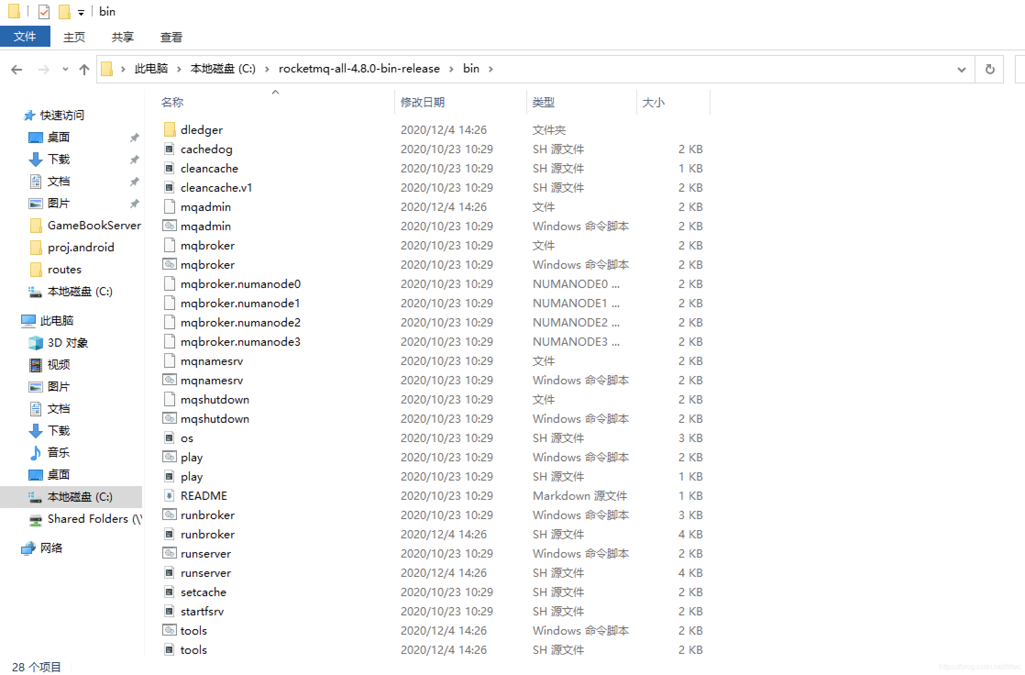Viewport: 1025px width, 675px height.
Task: Select the cachedog SH file icon
Action: point(170,149)
